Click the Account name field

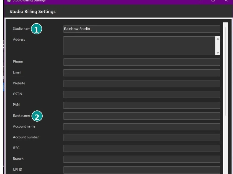(x=142, y=127)
